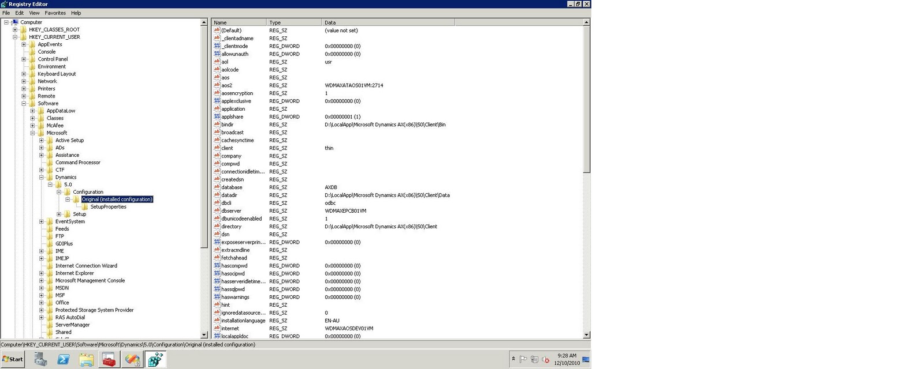This screenshot has width=924, height=369.
Task: Expand the Control Panel key
Action: 24,59
